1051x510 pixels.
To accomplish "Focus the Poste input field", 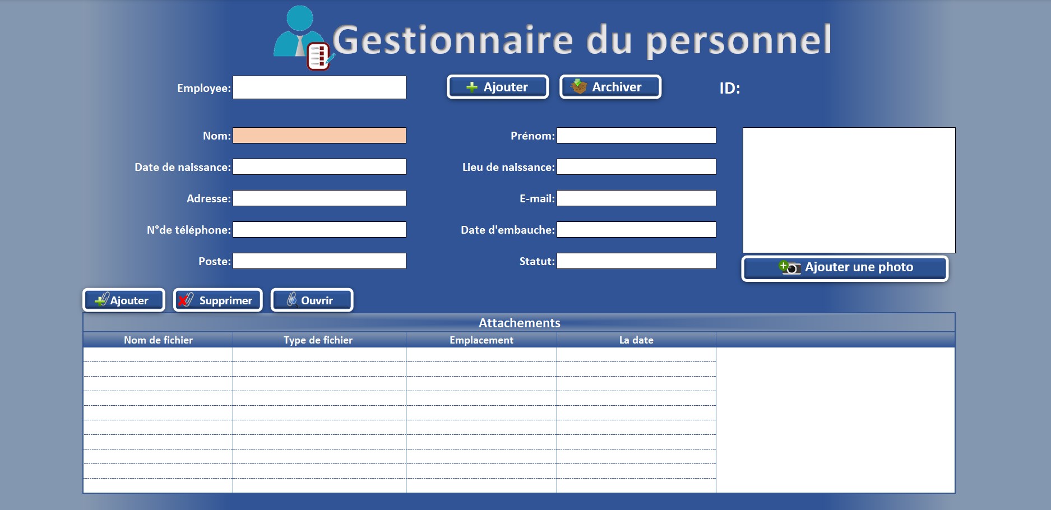I will 320,261.
